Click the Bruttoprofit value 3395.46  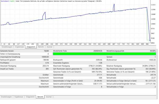99,60
